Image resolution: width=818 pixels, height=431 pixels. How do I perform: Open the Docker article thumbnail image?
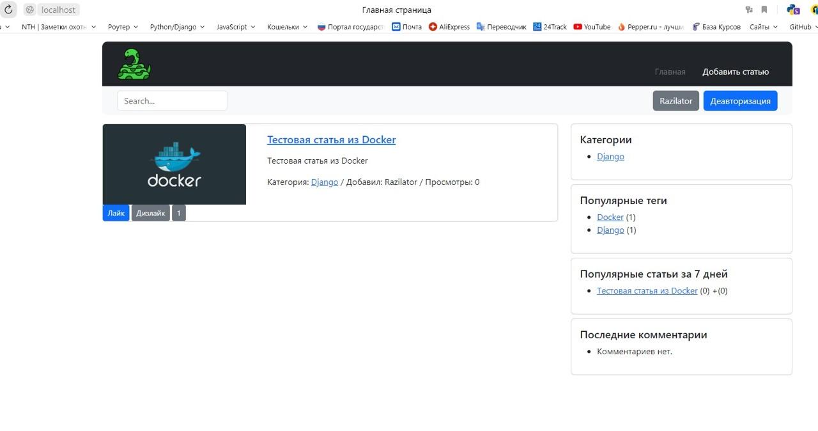pyautogui.click(x=174, y=164)
